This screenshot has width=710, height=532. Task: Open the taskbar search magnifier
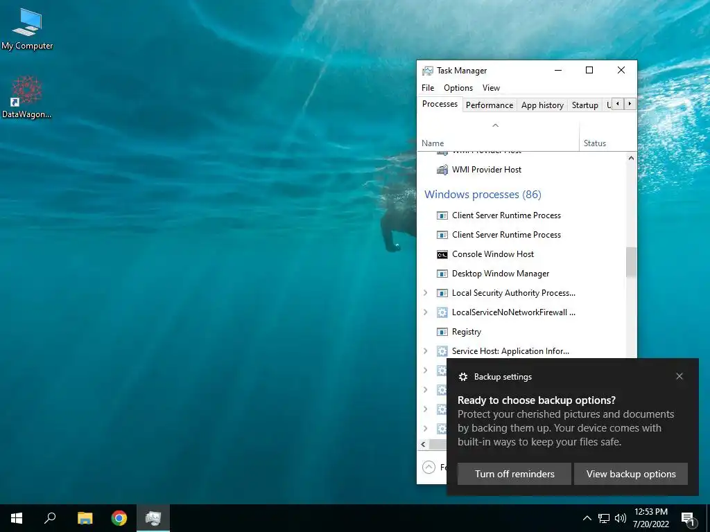[50, 518]
